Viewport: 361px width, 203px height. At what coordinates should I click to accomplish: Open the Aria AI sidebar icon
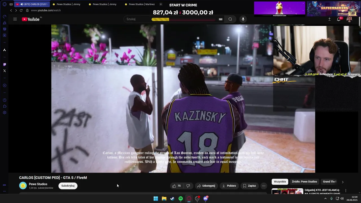click(5, 50)
